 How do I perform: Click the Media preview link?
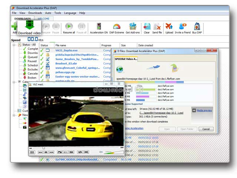point(204,111)
